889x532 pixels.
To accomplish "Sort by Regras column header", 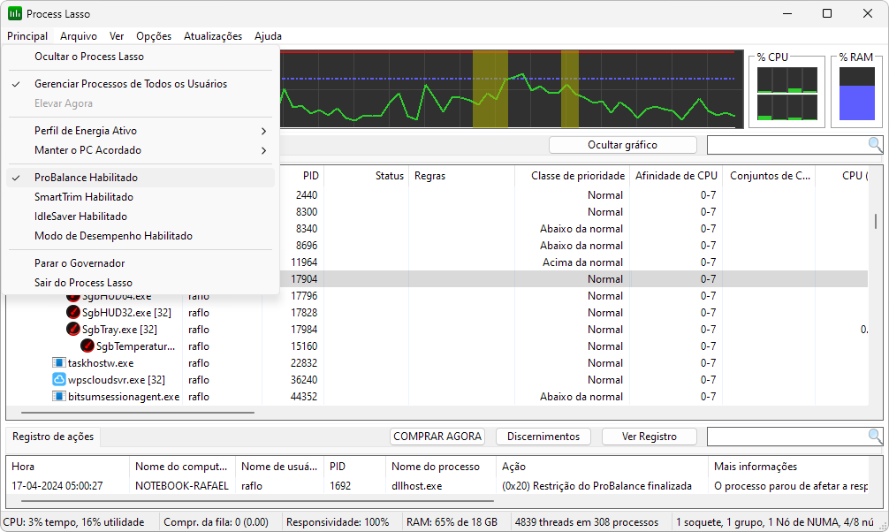I will [x=461, y=176].
